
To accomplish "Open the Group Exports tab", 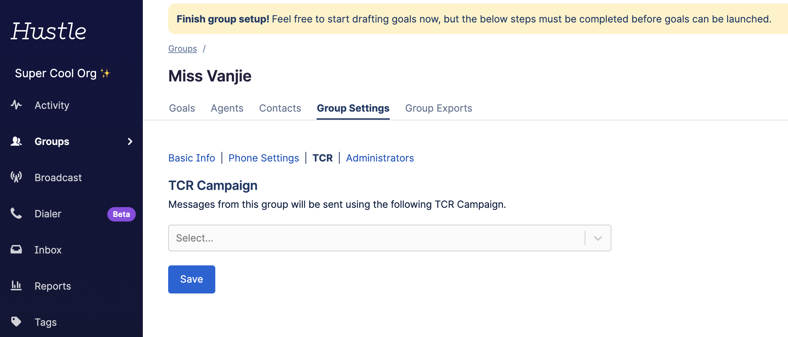I will (438, 108).
